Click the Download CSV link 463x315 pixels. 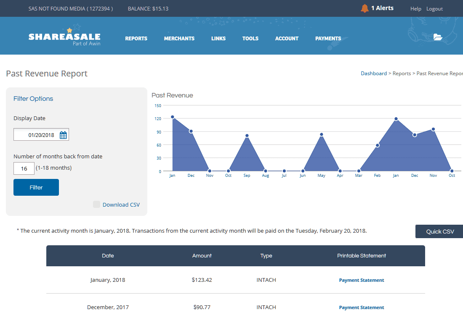coord(121,205)
